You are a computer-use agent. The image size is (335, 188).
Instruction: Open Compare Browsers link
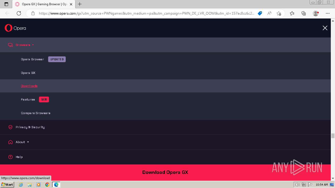click(36, 113)
